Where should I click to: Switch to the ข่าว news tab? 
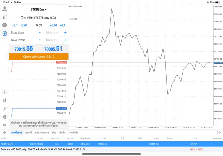click(x=54, y=133)
